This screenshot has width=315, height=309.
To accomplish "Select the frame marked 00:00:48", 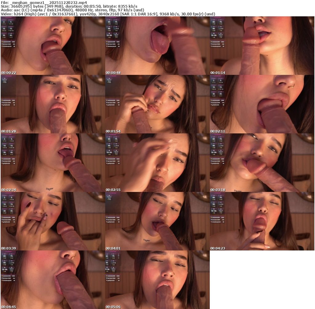I will pos(157,46).
